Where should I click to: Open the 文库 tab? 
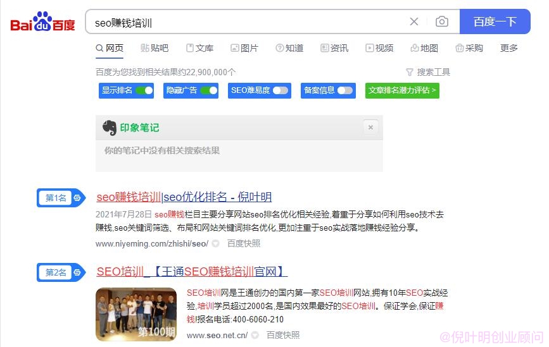point(199,48)
